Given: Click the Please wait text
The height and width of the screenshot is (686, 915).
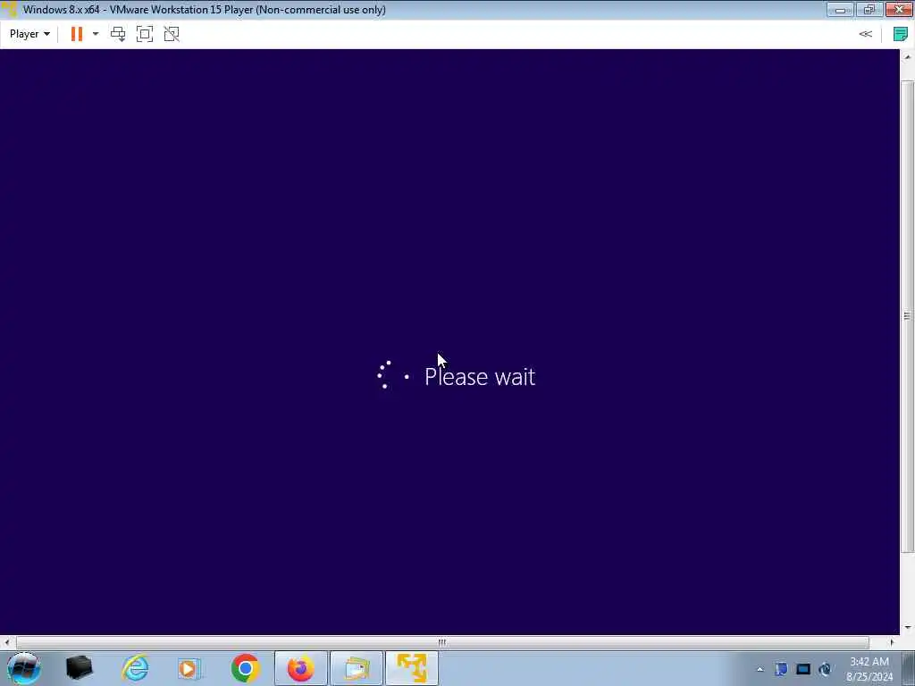Looking at the screenshot, I should click(x=480, y=377).
